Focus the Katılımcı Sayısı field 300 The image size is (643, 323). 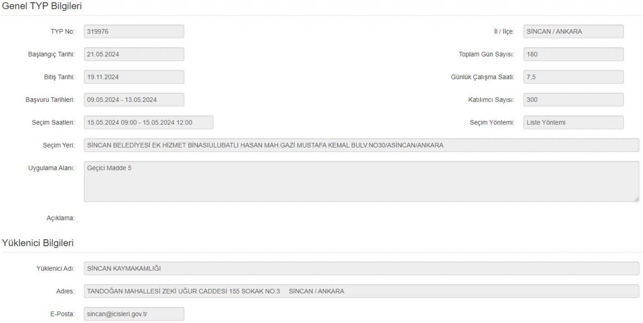573,100
